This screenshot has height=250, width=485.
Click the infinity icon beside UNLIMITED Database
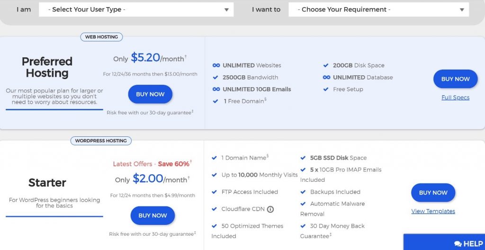(x=326, y=77)
